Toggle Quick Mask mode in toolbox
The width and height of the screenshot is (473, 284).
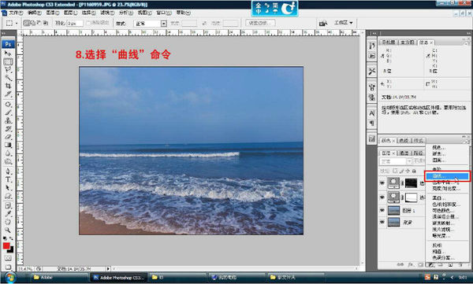click(8, 258)
